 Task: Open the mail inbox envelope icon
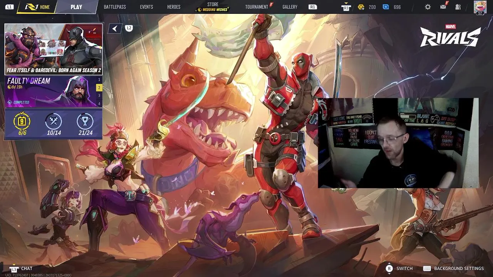coord(443,7)
